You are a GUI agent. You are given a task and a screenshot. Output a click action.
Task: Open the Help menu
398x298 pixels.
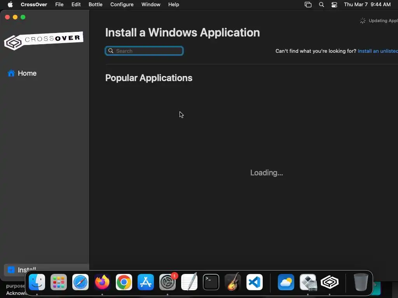[x=174, y=4]
